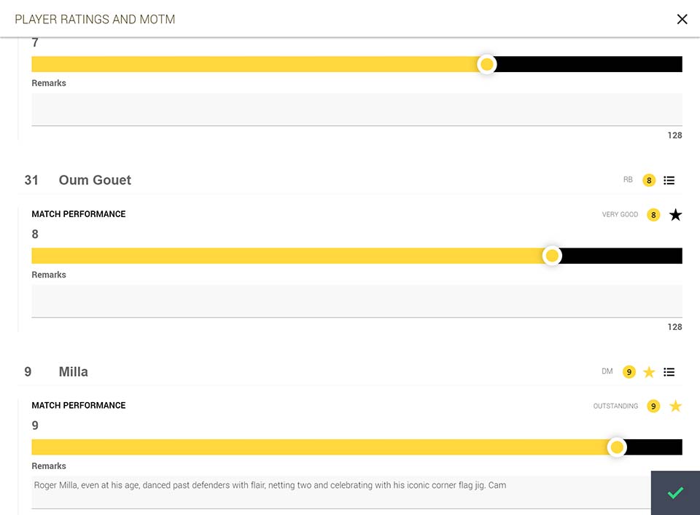This screenshot has width=700, height=515.
Task: Click Milla's match performance slider handle
Action: [x=617, y=447]
